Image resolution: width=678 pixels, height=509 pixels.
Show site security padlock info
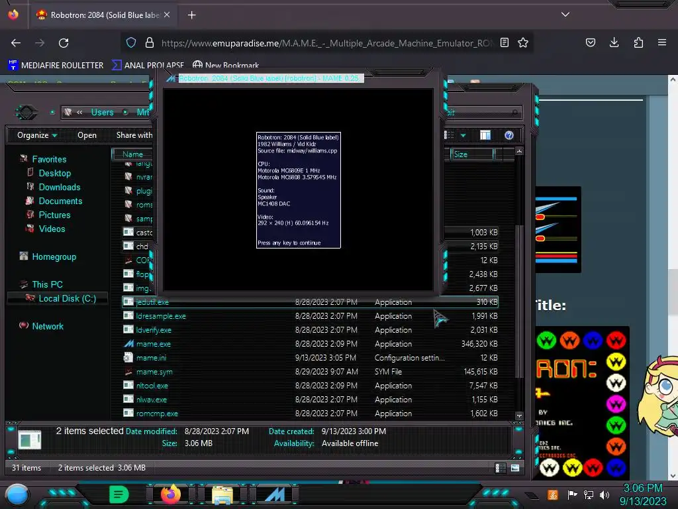pyautogui.click(x=150, y=42)
